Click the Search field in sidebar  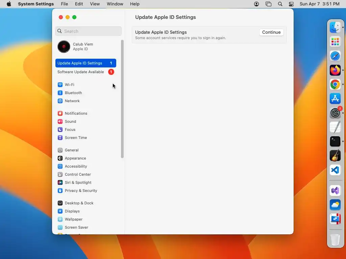coord(88,31)
